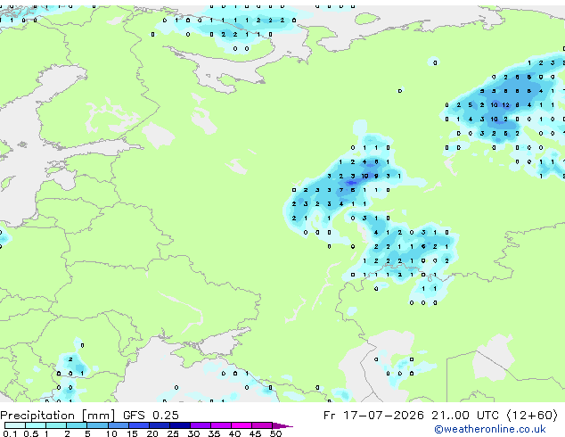Choose the 25 to 30 mm legend swatch
The width and height of the screenshot is (565, 437).
pos(180,425)
